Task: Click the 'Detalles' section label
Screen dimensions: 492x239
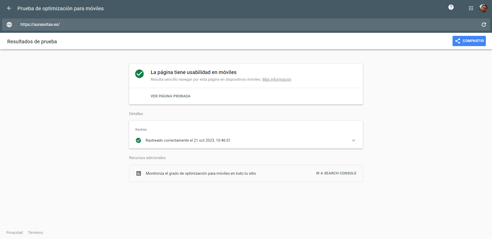Action: coord(136,114)
